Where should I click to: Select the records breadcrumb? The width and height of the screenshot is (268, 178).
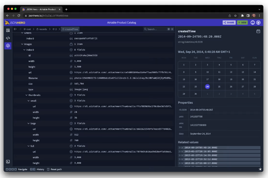(41, 29)
